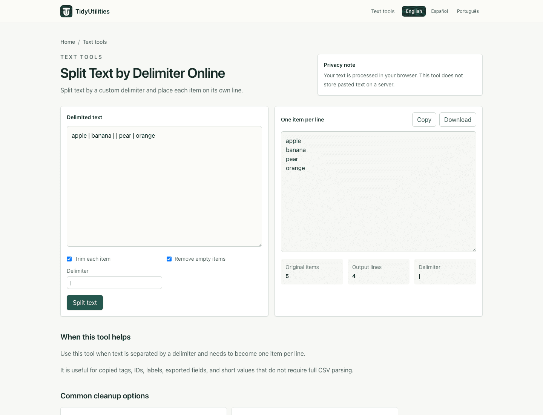The width and height of the screenshot is (543, 415).
Task: Uncheck the Trim each item checkbox
Action: (69, 259)
